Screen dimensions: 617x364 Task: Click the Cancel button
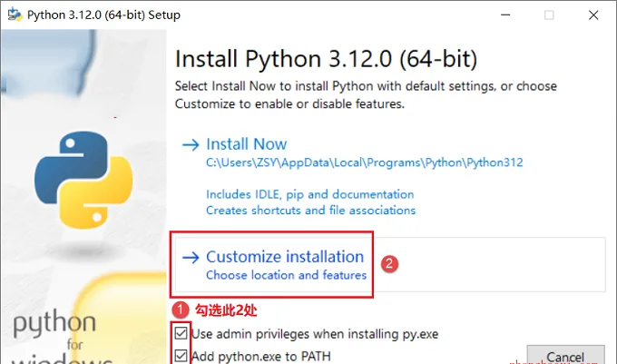point(565,355)
